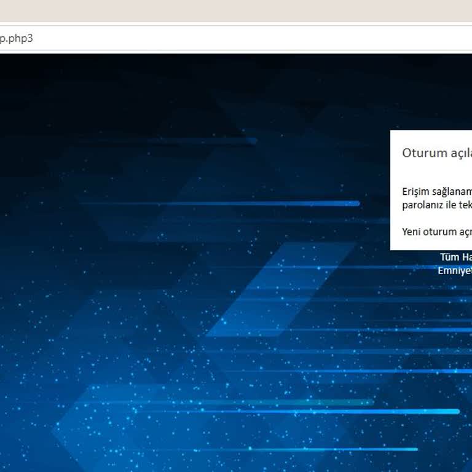This screenshot has height=472, width=472.
Task: Click the browser address bar field
Action: [x=236, y=38]
